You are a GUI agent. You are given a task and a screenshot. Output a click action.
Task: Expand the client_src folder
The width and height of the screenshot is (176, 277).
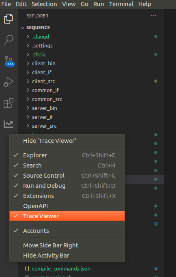(x=43, y=81)
